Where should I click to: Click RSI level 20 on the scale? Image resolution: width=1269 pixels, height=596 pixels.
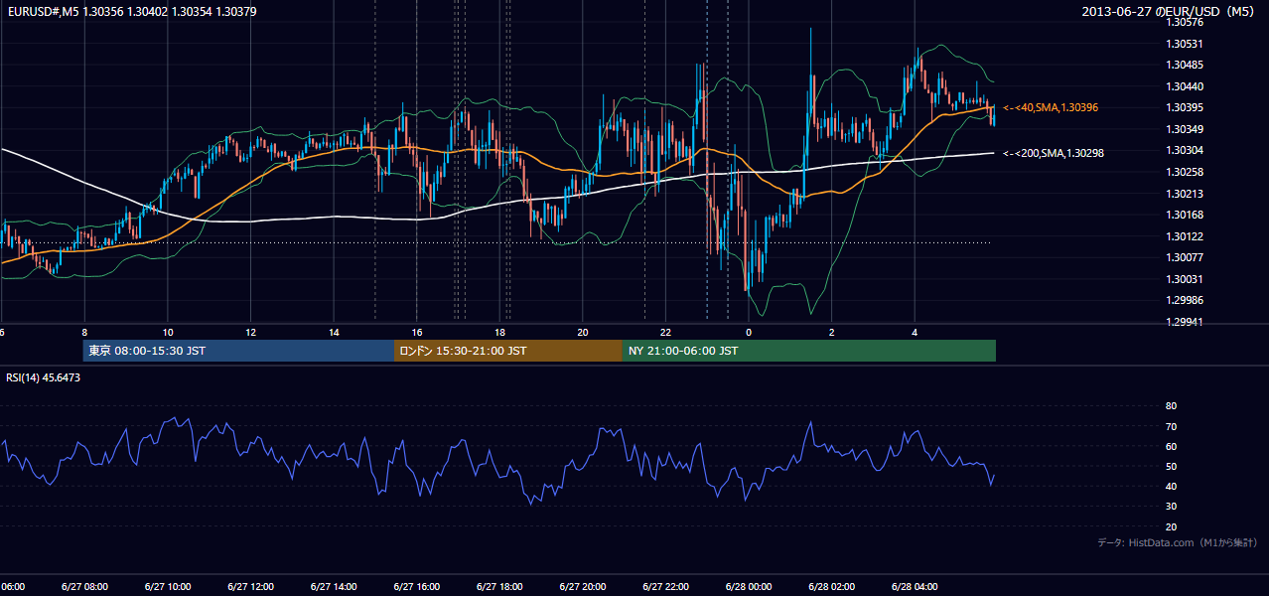tap(1171, 526)
